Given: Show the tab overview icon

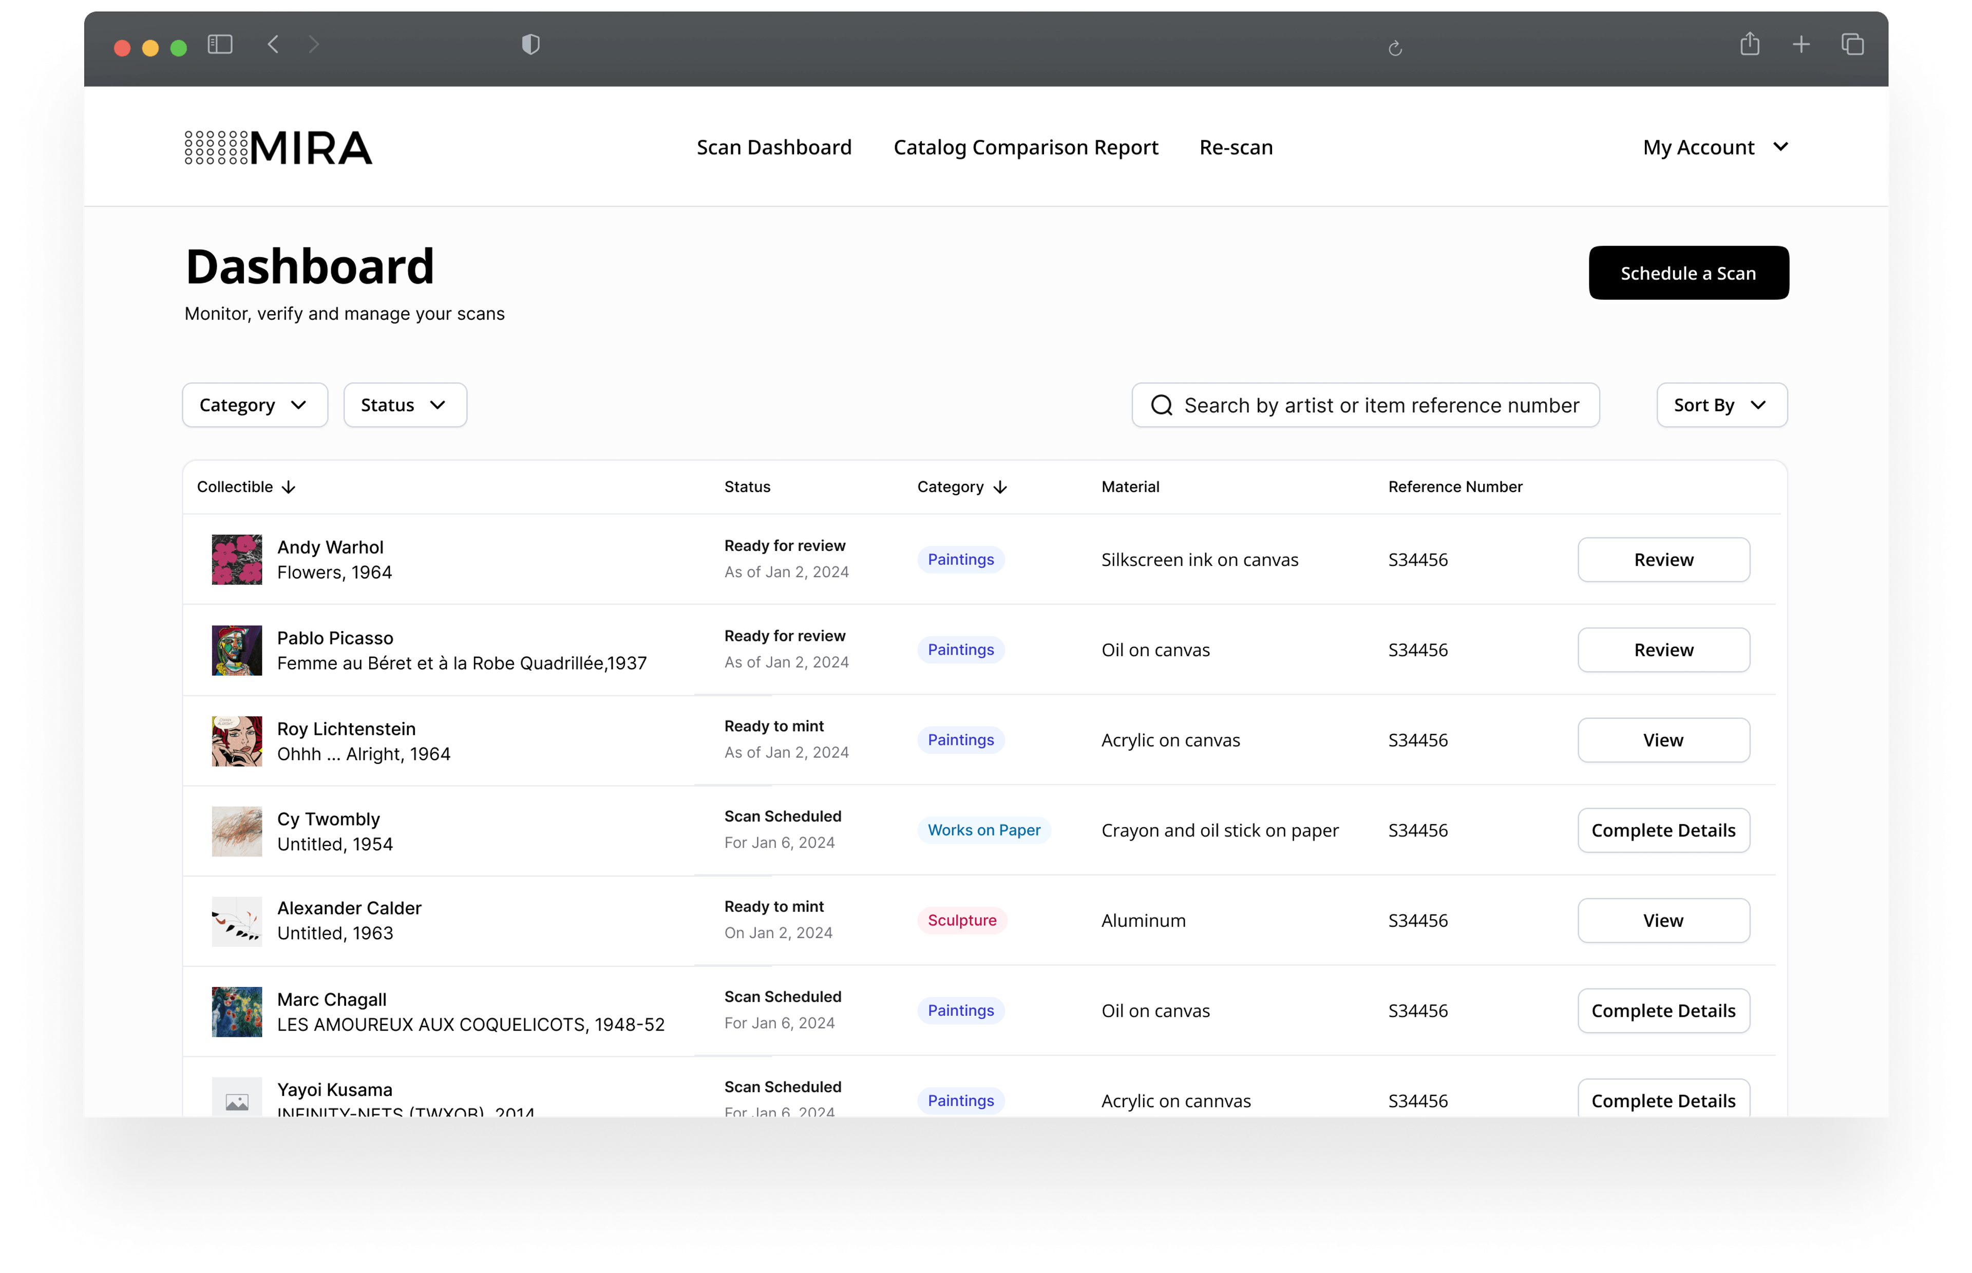Looking at the screenshot, I should click(1852, 45).
